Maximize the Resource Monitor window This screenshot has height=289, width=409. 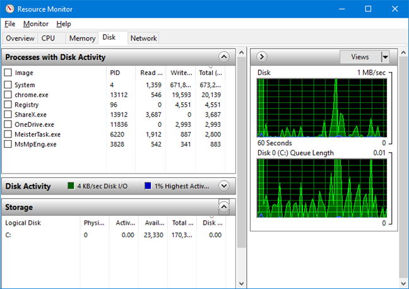tap(368, 9)
